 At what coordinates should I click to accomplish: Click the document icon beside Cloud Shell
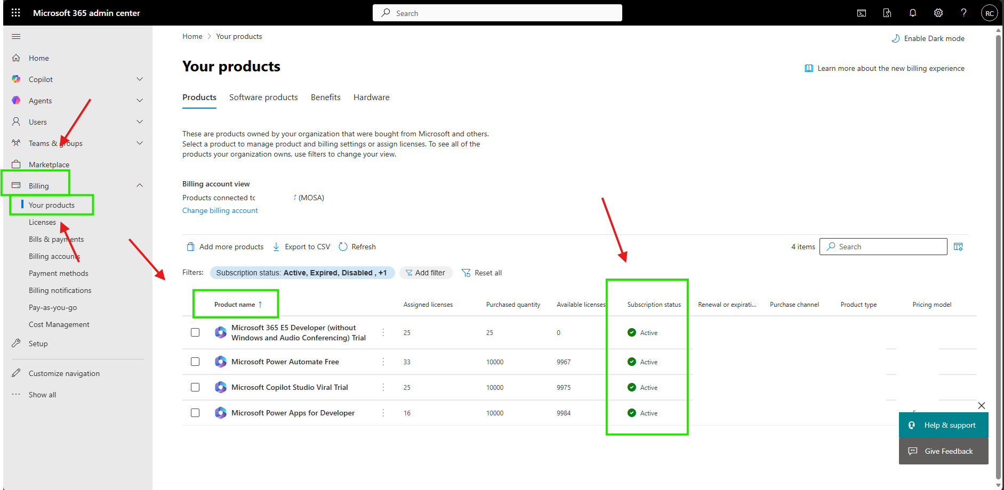coord(887,13)
